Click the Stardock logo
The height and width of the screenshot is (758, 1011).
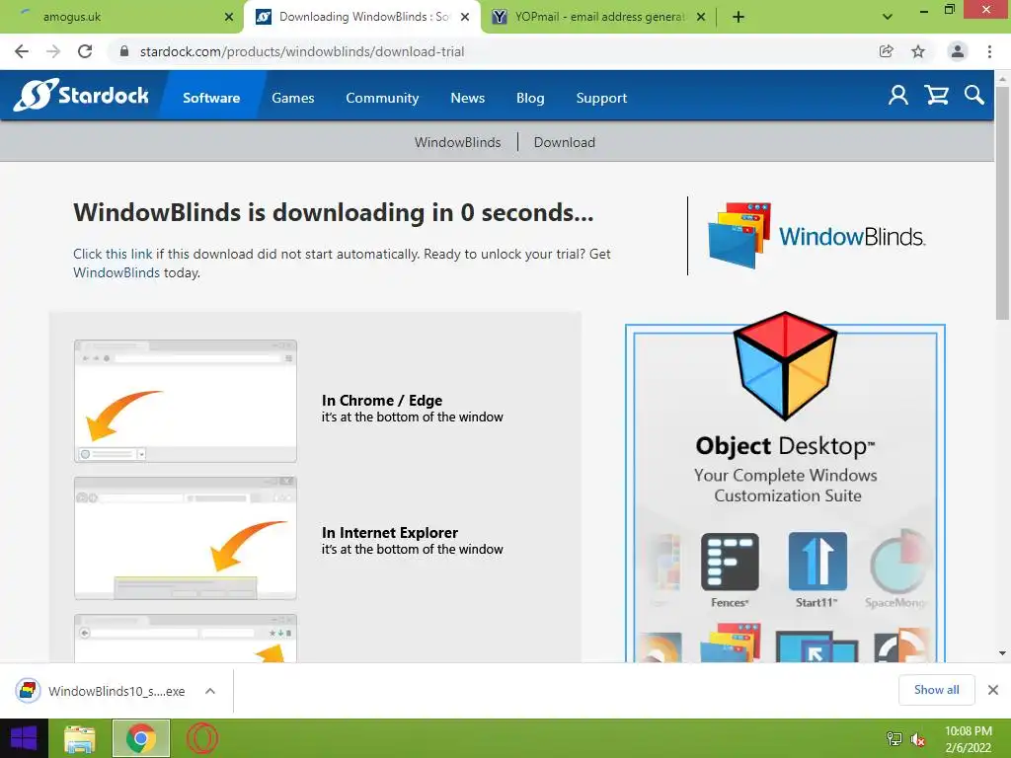tap(81, 96)
